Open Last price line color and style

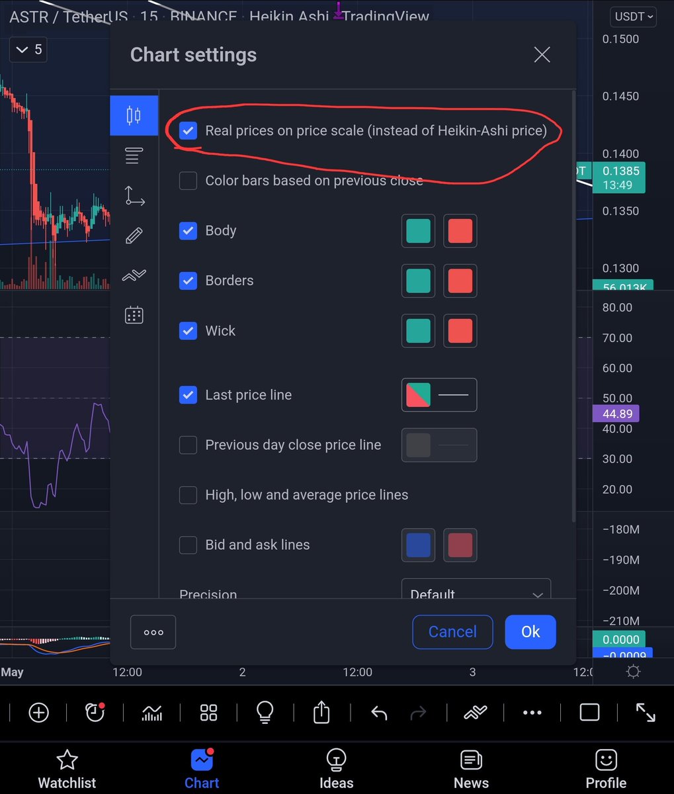439,395
